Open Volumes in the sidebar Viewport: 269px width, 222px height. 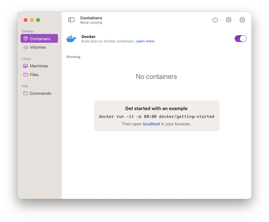click(x=39, y=47)
